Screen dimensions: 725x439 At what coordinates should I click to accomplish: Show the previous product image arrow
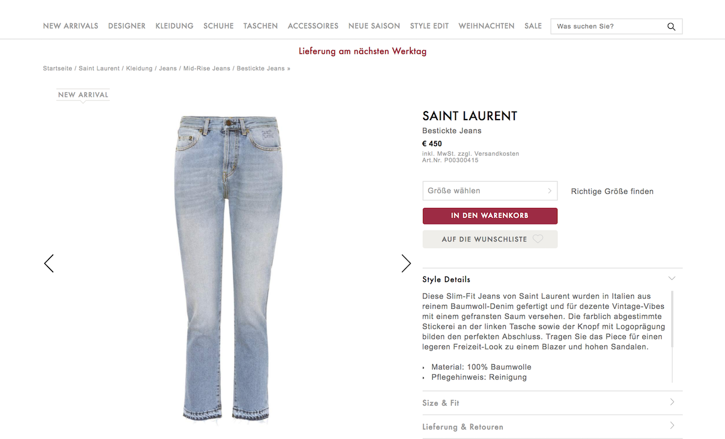pos(49,263)
